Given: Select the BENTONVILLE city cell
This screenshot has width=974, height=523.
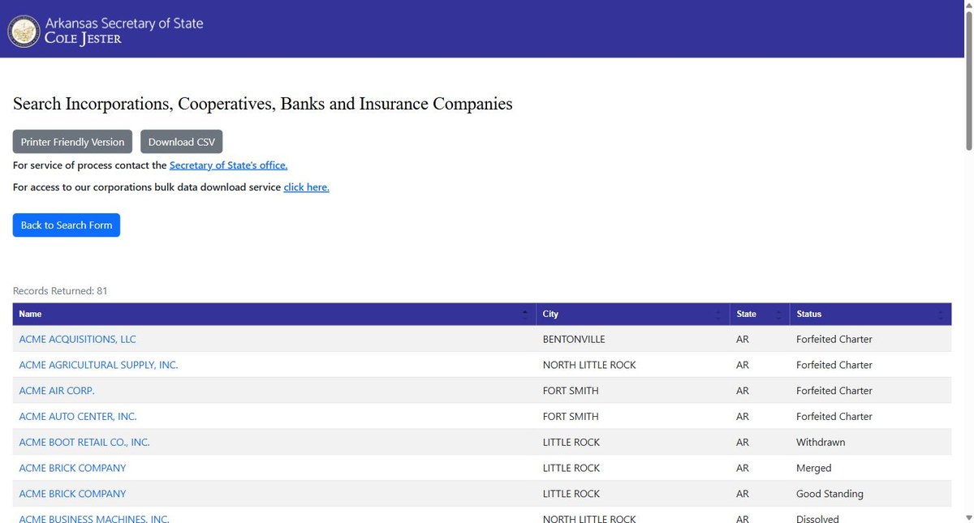Looking at the screenshot, I should (632, 339).
